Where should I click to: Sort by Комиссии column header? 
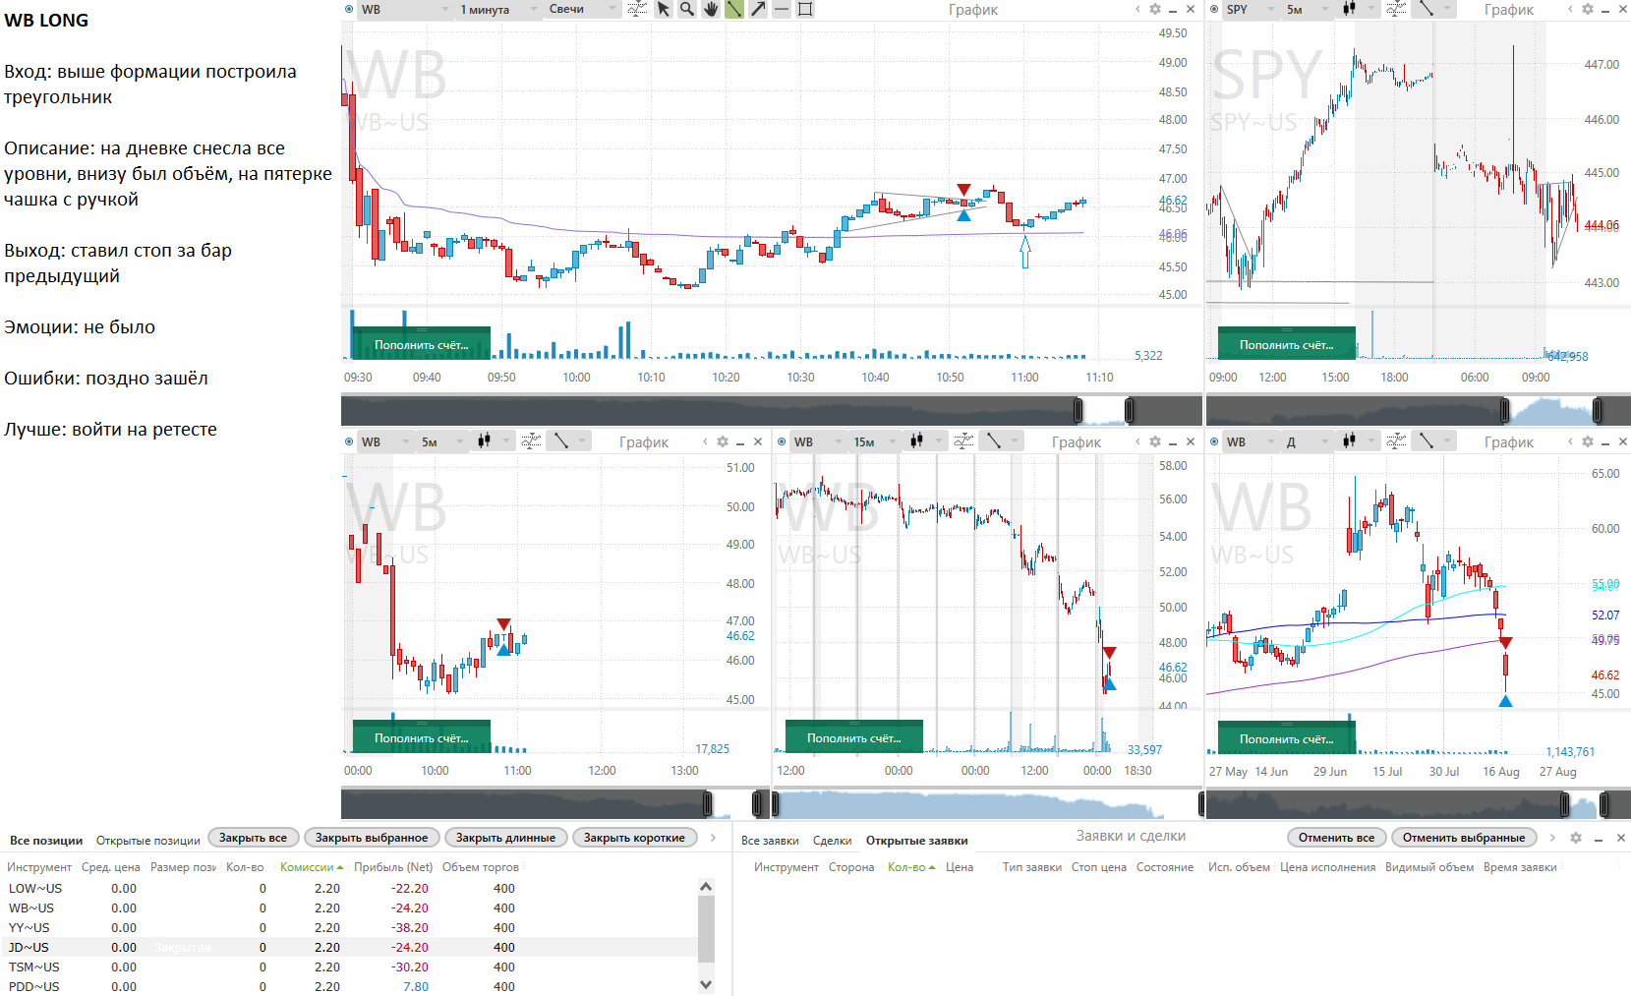(312, 867)
